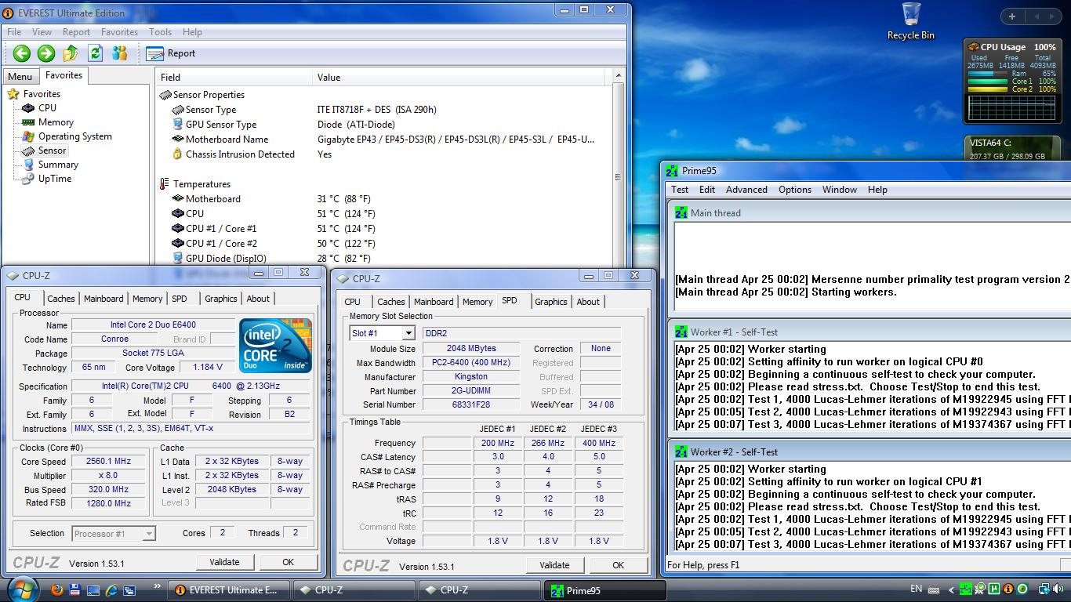Open the network tray icon
The width and height of the screenshot is (1071, 602).
(1044, 589)
